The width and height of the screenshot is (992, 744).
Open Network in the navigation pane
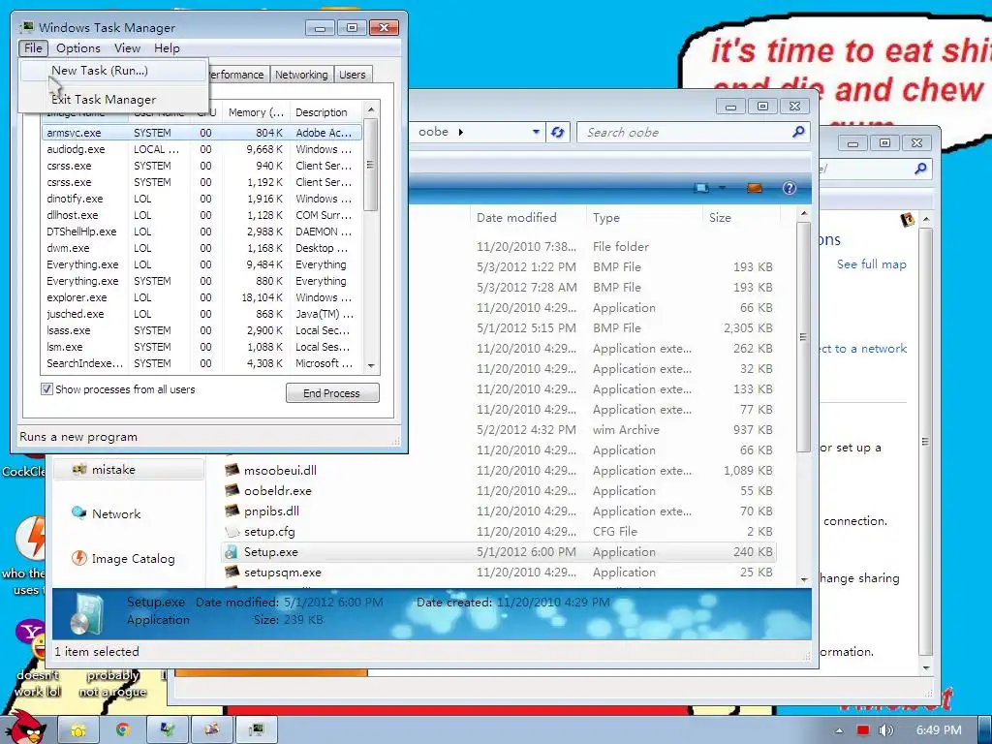click(116, 513)
